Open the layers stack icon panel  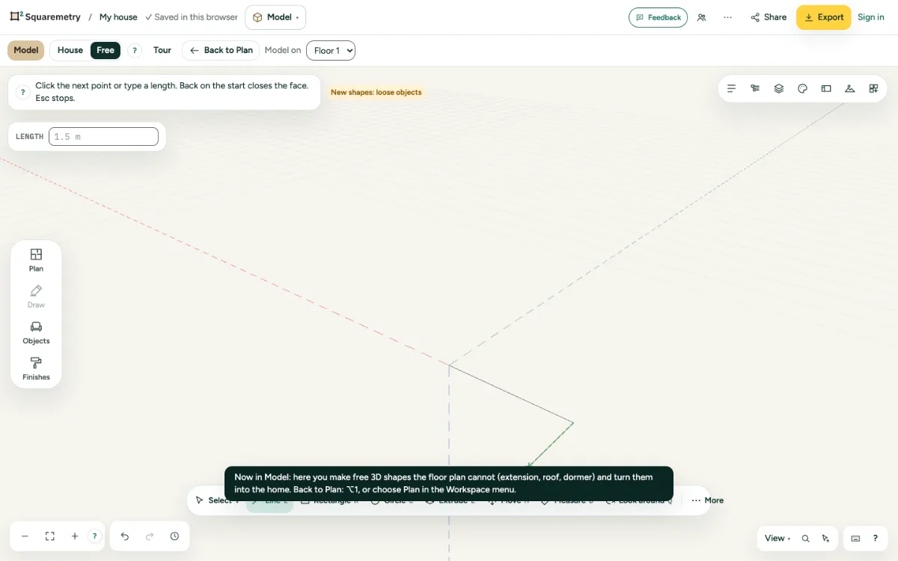pyautogui.click(x=778, y=88)
